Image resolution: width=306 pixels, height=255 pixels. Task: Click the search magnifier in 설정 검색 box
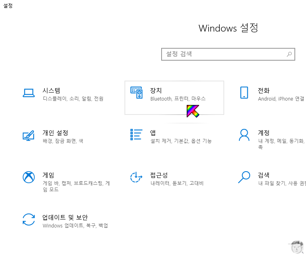click(x=289, y=54)
